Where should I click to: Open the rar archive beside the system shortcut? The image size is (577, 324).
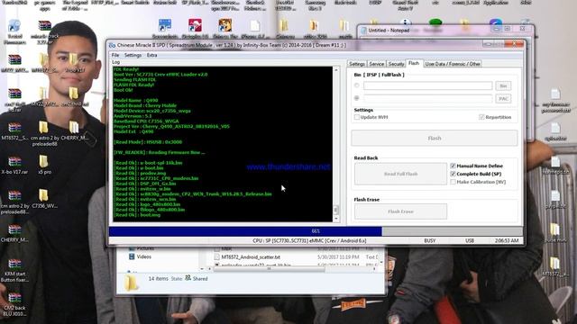(x=44, y=32)
